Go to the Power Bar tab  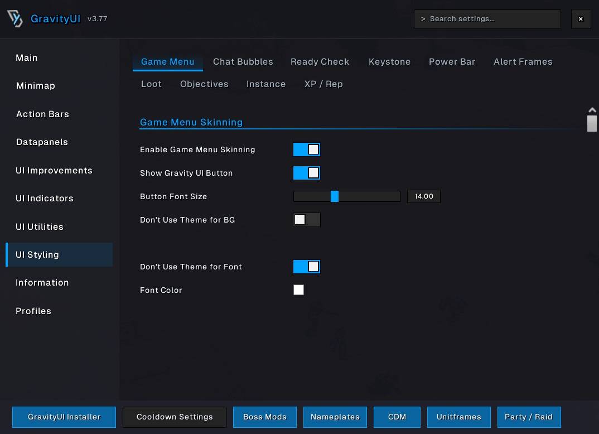[452, 62]
